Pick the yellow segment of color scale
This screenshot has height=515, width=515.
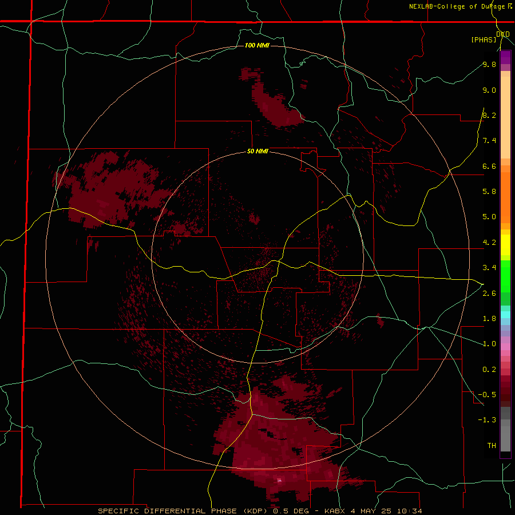tap(505, 245)
